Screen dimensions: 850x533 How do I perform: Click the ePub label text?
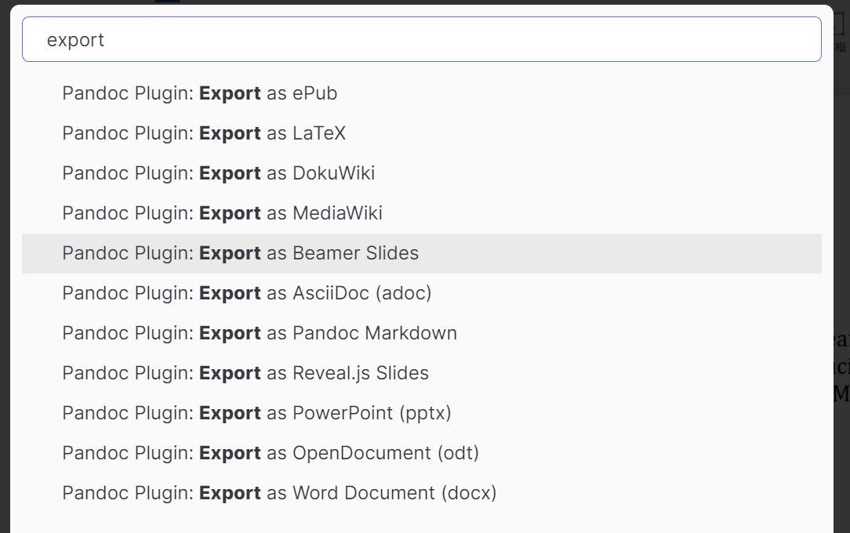pos(317,93)
